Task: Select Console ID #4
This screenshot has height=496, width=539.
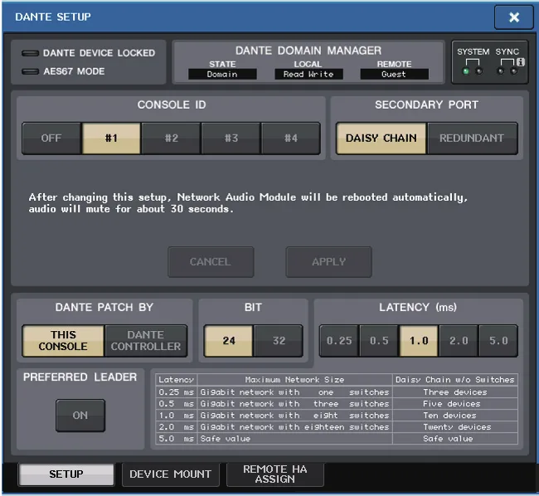Action: pos(291,139)
